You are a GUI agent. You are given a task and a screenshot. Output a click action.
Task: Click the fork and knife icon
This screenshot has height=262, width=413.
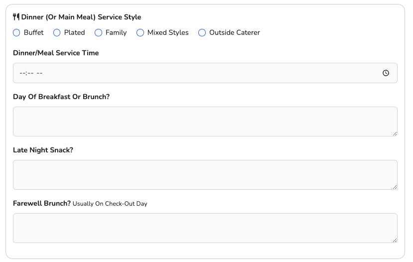pyautogui.click(x=16, y=17)
